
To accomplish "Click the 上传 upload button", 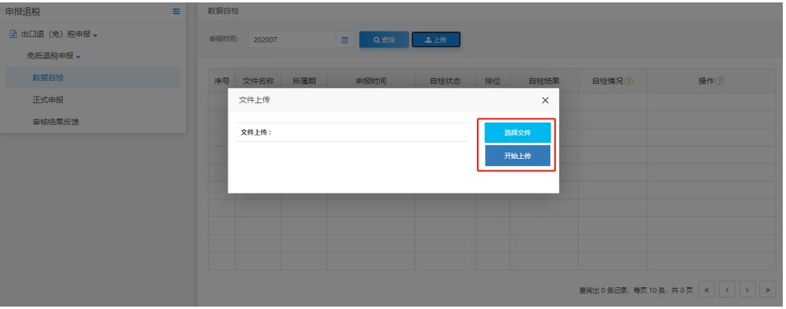I will [436, 40].
